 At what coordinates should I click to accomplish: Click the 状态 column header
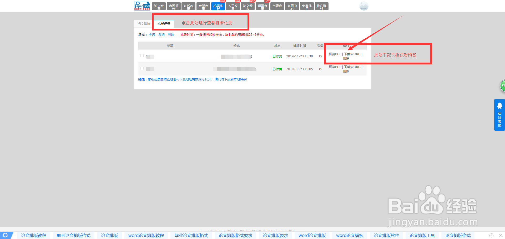(277, 46)
